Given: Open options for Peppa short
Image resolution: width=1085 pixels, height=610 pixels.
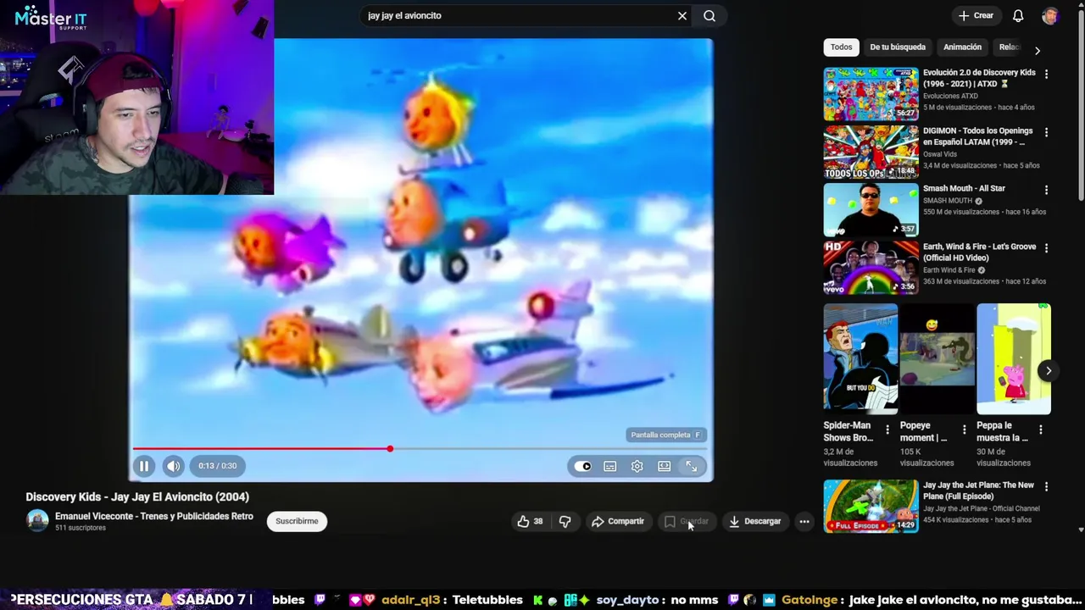Looking at the screenshot, I should (1041, 430).
